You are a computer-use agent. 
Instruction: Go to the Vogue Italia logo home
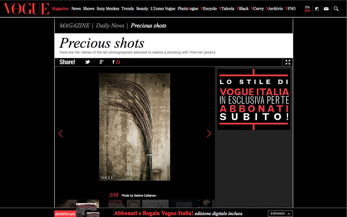click(x=26, y=9)
